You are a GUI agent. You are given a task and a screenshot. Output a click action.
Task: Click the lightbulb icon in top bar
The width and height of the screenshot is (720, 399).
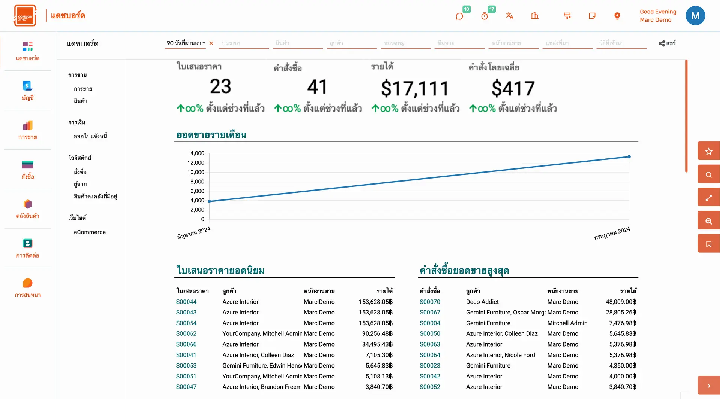click(617, 16)
